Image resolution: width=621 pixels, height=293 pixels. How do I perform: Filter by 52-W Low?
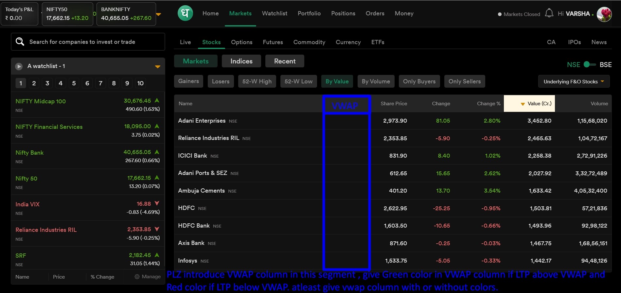(x=299, y=81)
